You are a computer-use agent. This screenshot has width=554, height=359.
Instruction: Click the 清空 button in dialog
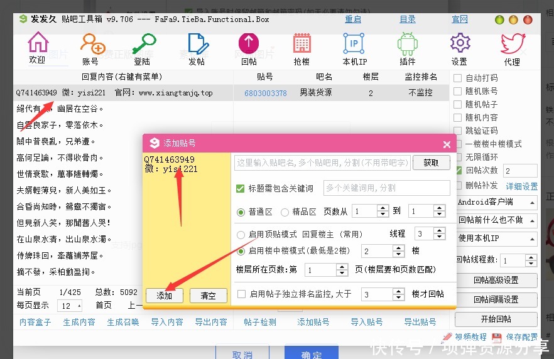[x=209, y=296]
